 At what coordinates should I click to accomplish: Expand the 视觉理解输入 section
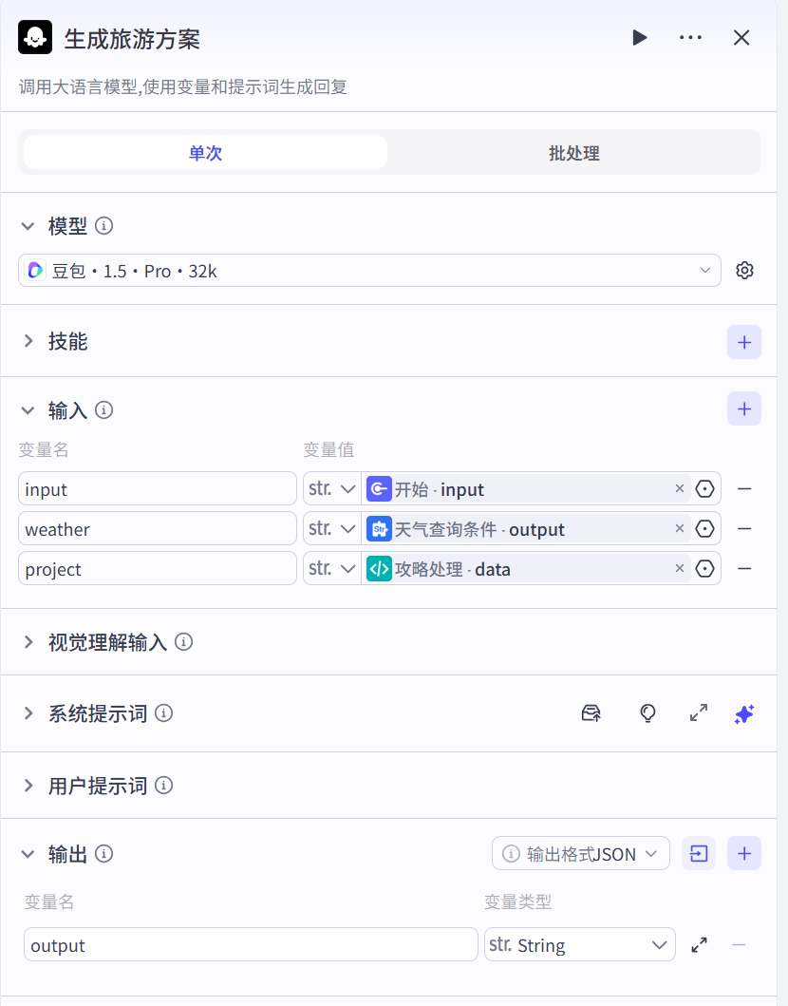click(x=107, y=642)
